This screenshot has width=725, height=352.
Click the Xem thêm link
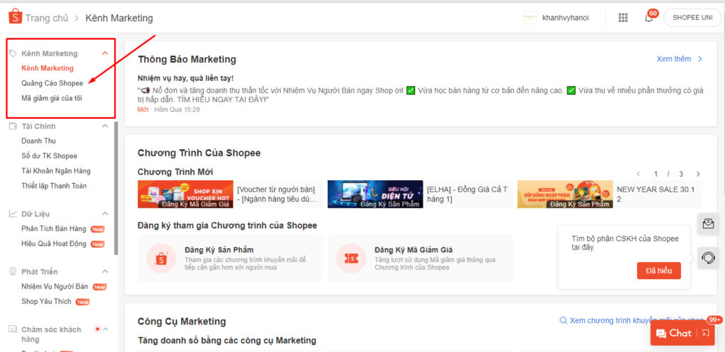coord(674,59)
